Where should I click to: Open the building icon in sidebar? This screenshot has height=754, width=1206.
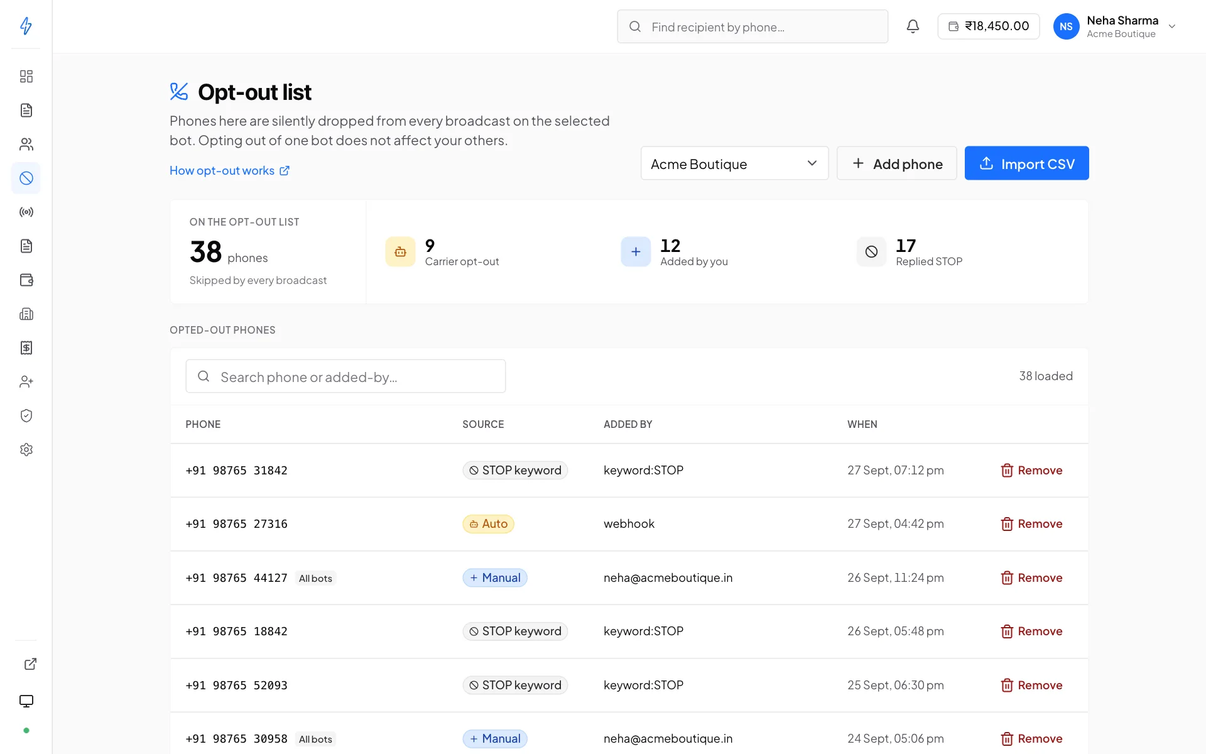[x=26, y=314]
